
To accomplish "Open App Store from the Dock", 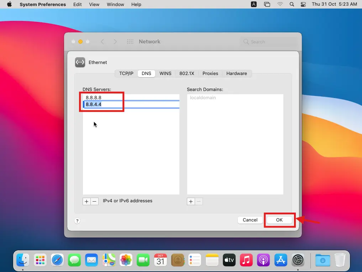I will [281, 260].
